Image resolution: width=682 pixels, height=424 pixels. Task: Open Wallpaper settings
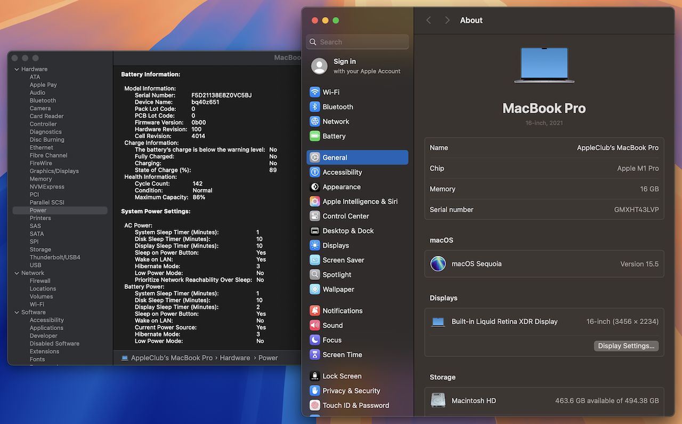pos(358,290)
